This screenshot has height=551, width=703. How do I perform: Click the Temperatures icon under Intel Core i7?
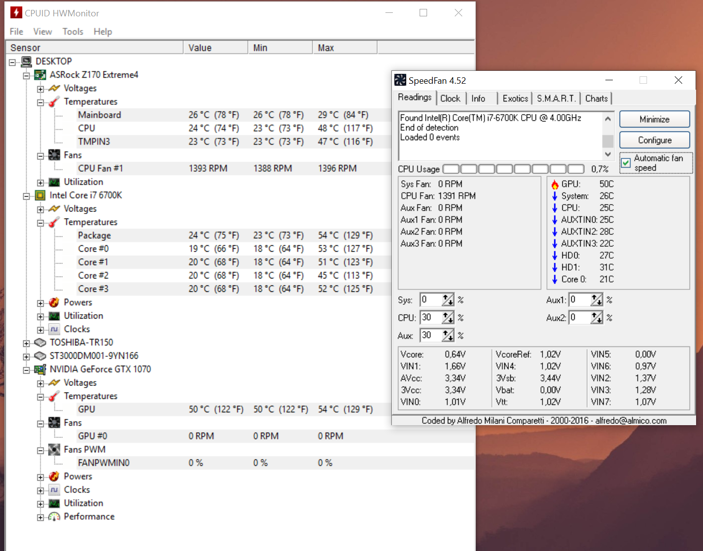(54, 222)
